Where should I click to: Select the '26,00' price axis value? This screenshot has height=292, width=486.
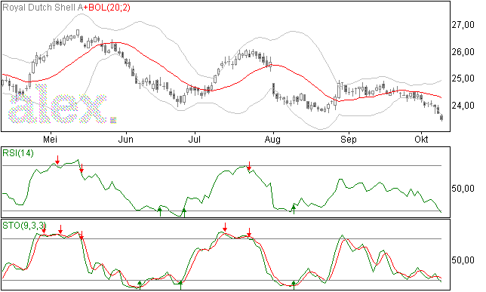[x=463, y=52]
